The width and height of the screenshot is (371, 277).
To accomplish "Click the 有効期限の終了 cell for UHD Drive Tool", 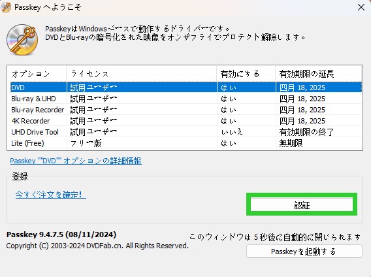I will tap(306, 132).
